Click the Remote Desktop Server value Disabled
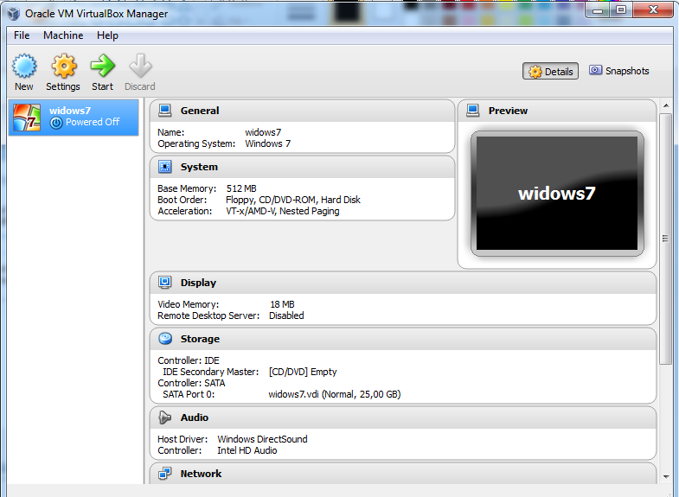The image size is (679, 497). 286,315
